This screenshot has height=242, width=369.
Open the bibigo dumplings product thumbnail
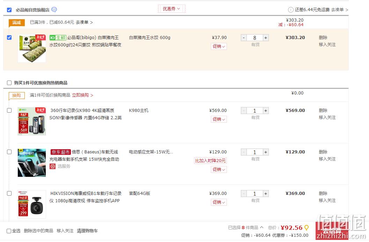(x=32, y=48)
